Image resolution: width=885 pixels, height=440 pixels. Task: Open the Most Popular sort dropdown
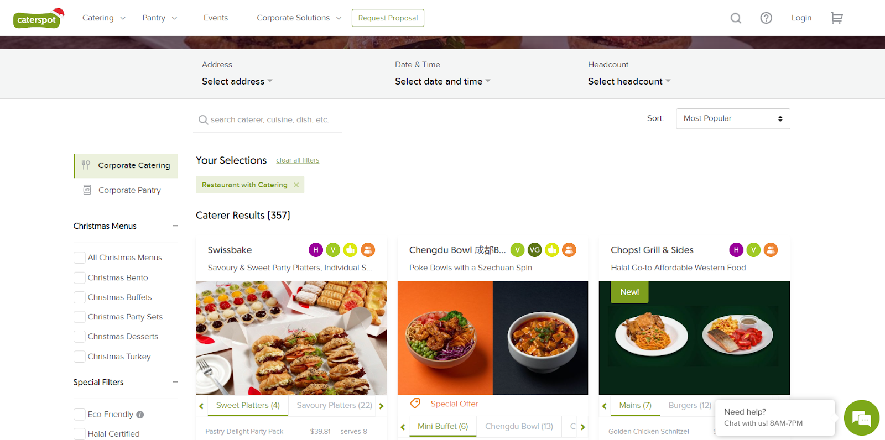pyautogui.click(x=733, y=118)
